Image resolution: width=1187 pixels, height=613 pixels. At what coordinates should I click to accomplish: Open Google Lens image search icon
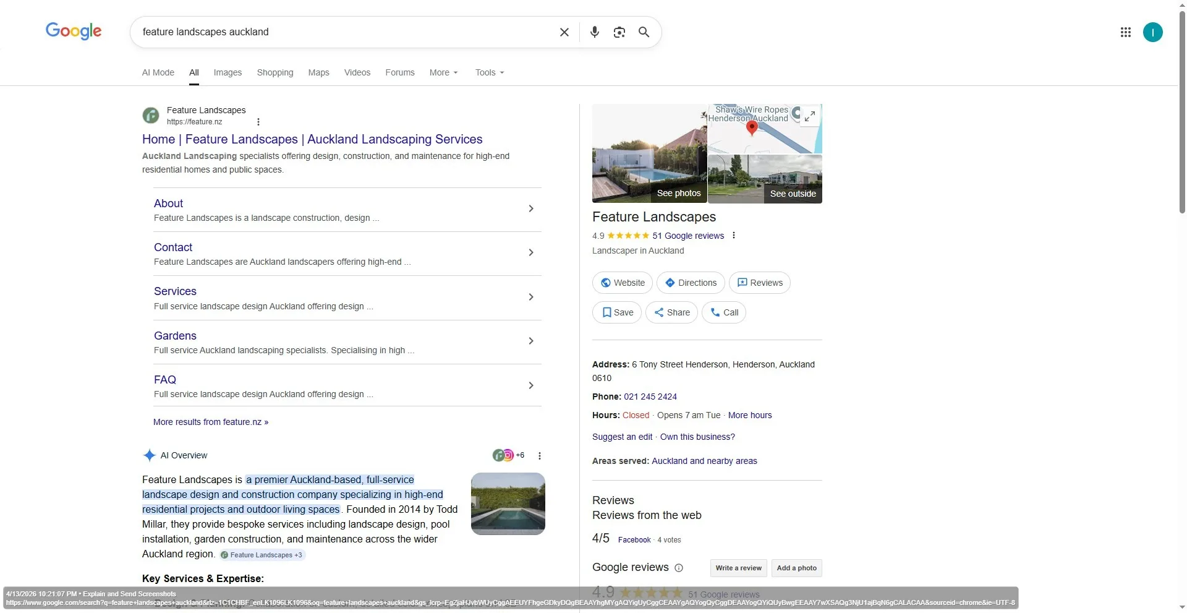pyautogui.click(x=619, y=32)
